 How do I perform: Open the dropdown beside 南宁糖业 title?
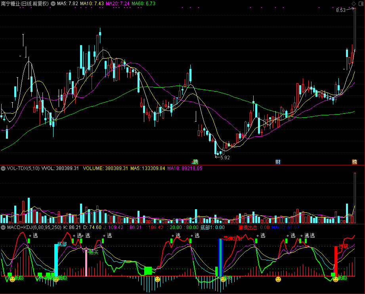tap(53, 4)
